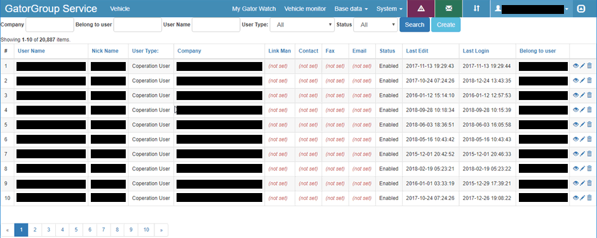Go to pagination page 10
Viewport: 597px width, 238px height.
pos(146,230)
